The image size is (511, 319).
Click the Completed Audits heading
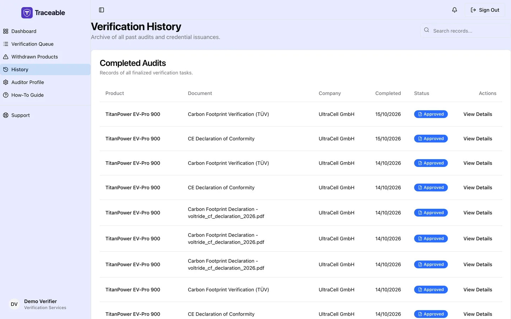tap(133, 63)
